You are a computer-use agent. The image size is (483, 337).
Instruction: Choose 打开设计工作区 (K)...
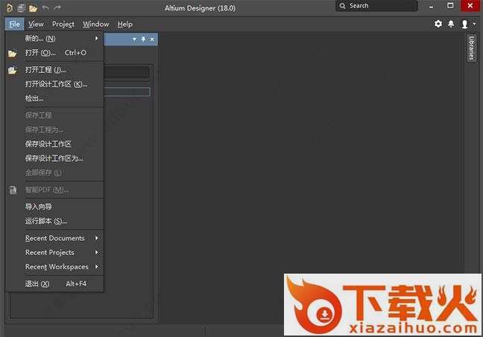54,84
